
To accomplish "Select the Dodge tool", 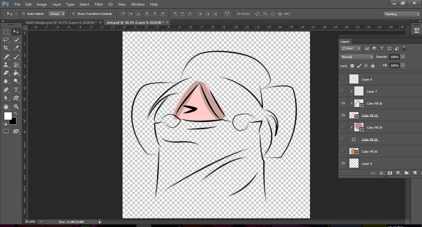I will 16,81.
